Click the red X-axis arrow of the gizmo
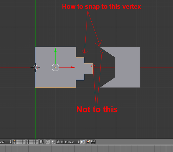This screenshot has height=152, width=173. 73,67
